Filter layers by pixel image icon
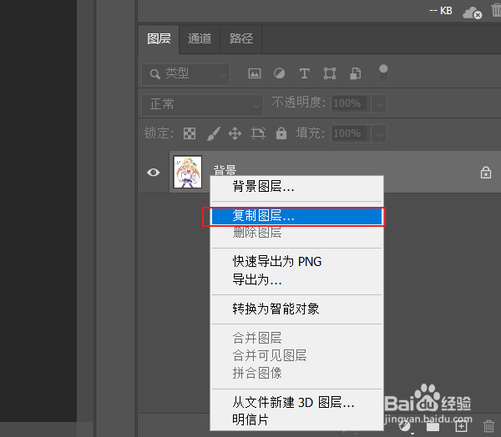Viewport: 501px width, 437px height. (x=255, y=73)
